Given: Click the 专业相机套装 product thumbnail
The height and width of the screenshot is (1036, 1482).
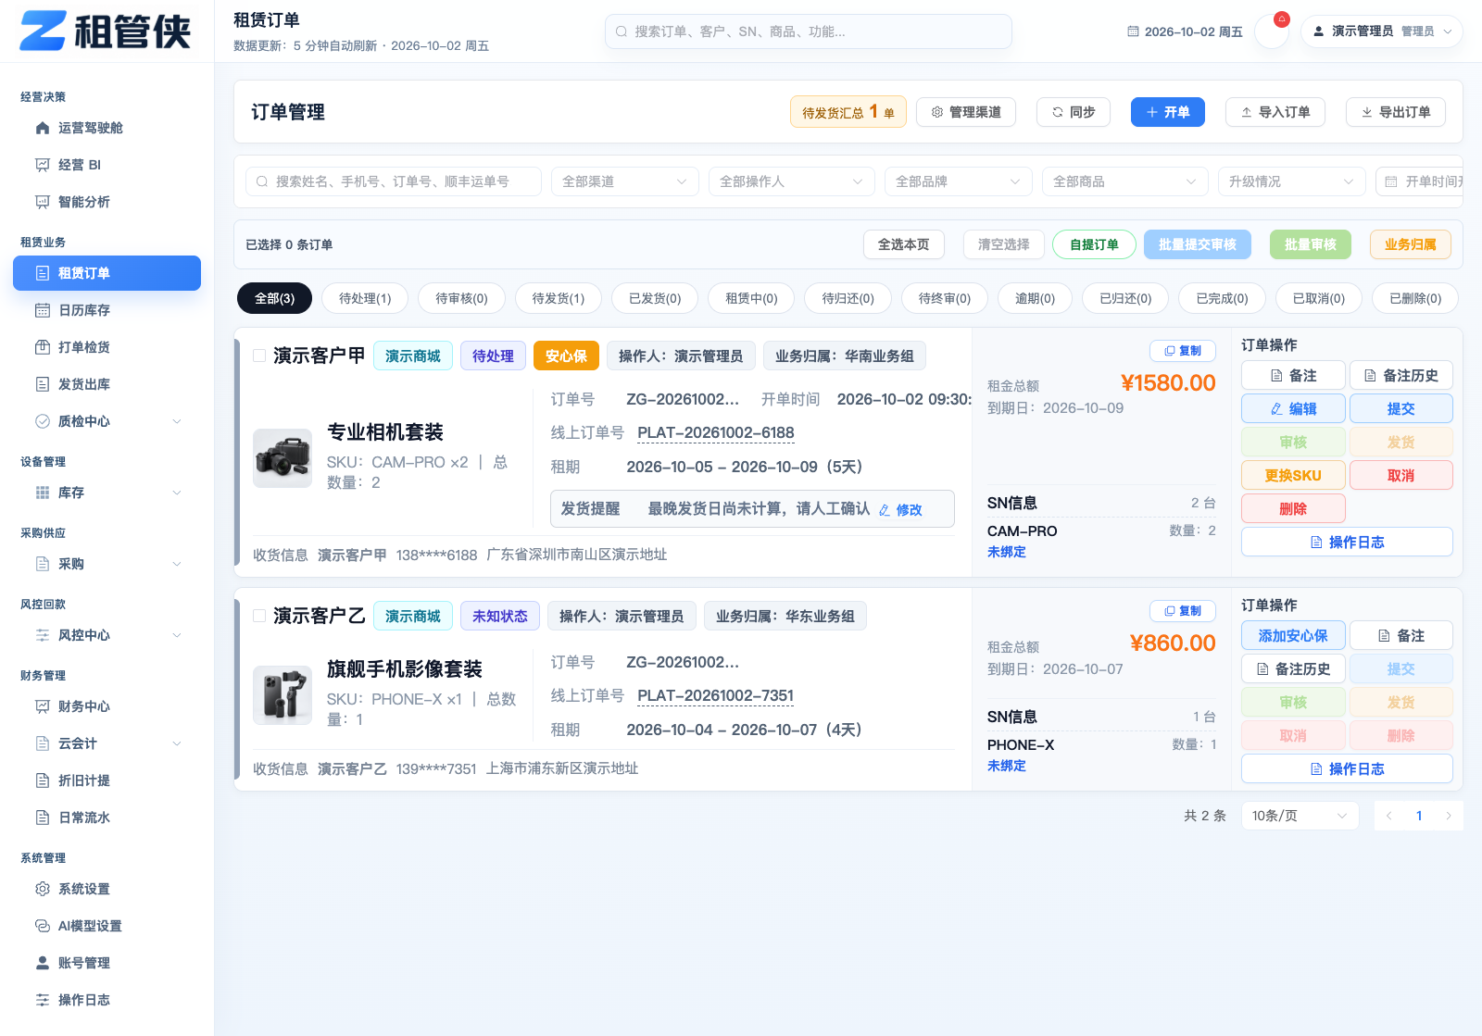Looking at the screenshot, I should click(x=283, y=458).
